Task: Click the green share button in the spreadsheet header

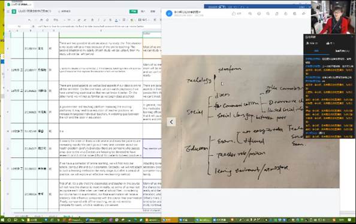Action: point(133,11)
